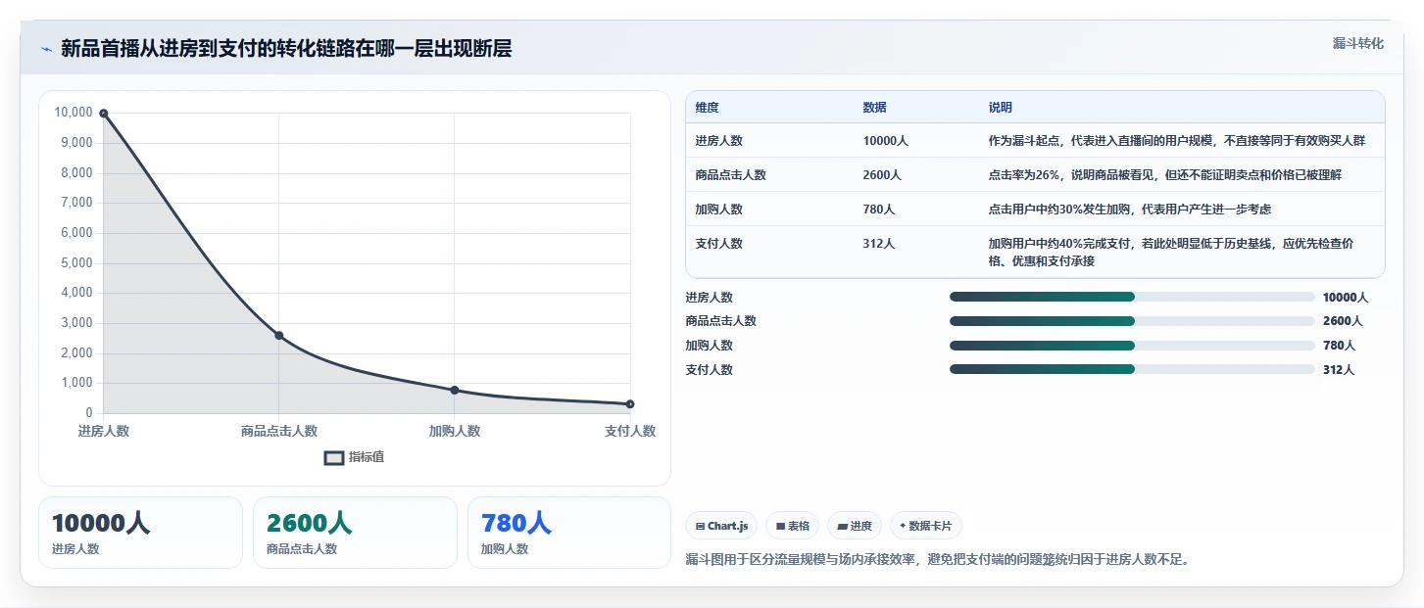Click the 2600人 cell in the table
Screen dimensions: 1424x608
pyautogui.click(x=882, y=175)
